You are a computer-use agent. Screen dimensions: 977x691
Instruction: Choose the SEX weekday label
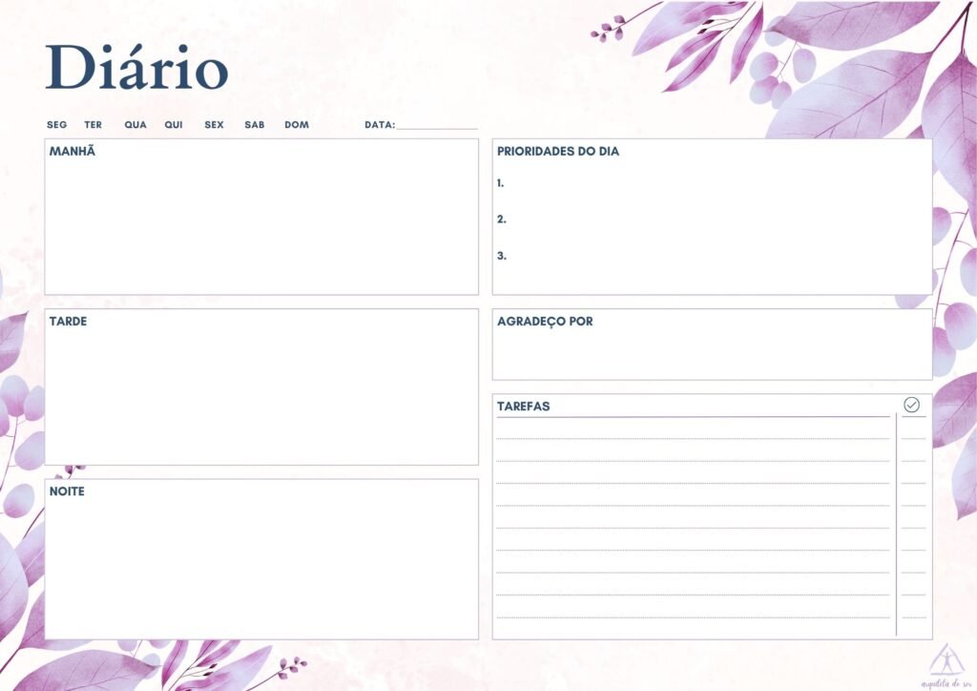pyautogui.click(x=214, y=125)
